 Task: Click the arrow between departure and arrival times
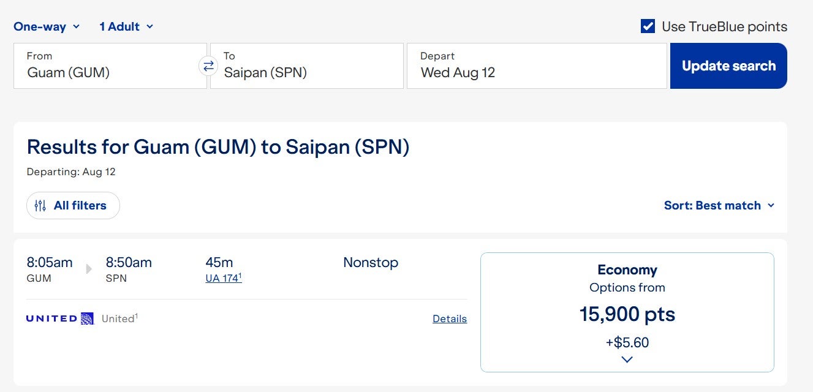pyautogui.click(x=89, y=269)
